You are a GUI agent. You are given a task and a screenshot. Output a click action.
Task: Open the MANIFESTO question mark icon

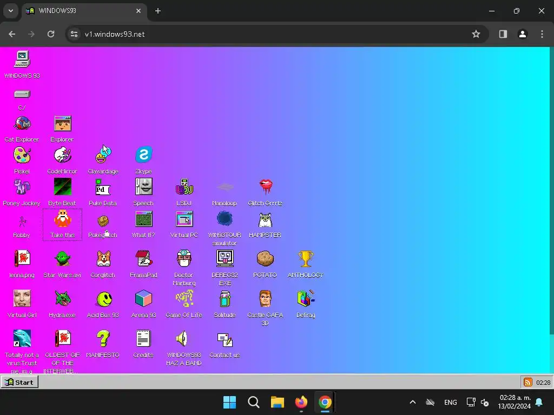click(103, 338)
